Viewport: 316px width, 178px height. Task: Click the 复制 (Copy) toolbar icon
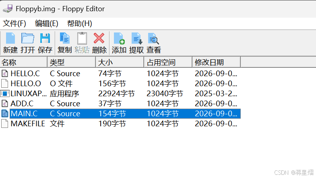pos(65,38)
